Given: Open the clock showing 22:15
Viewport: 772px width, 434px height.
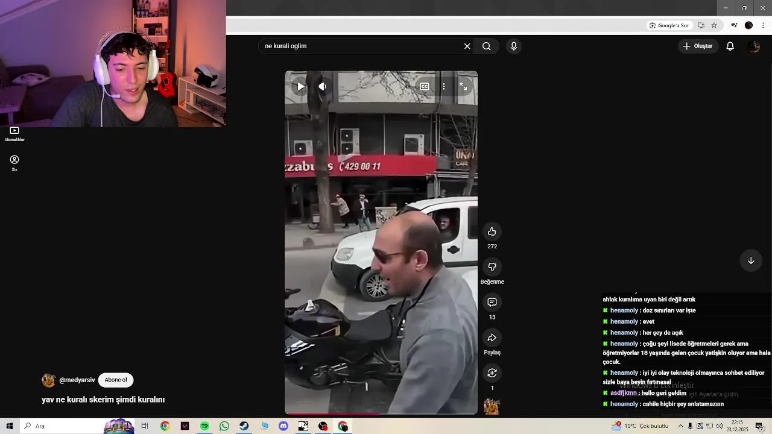Looking at the screenshot, I should pyautogui.click(x=738, y=426).
